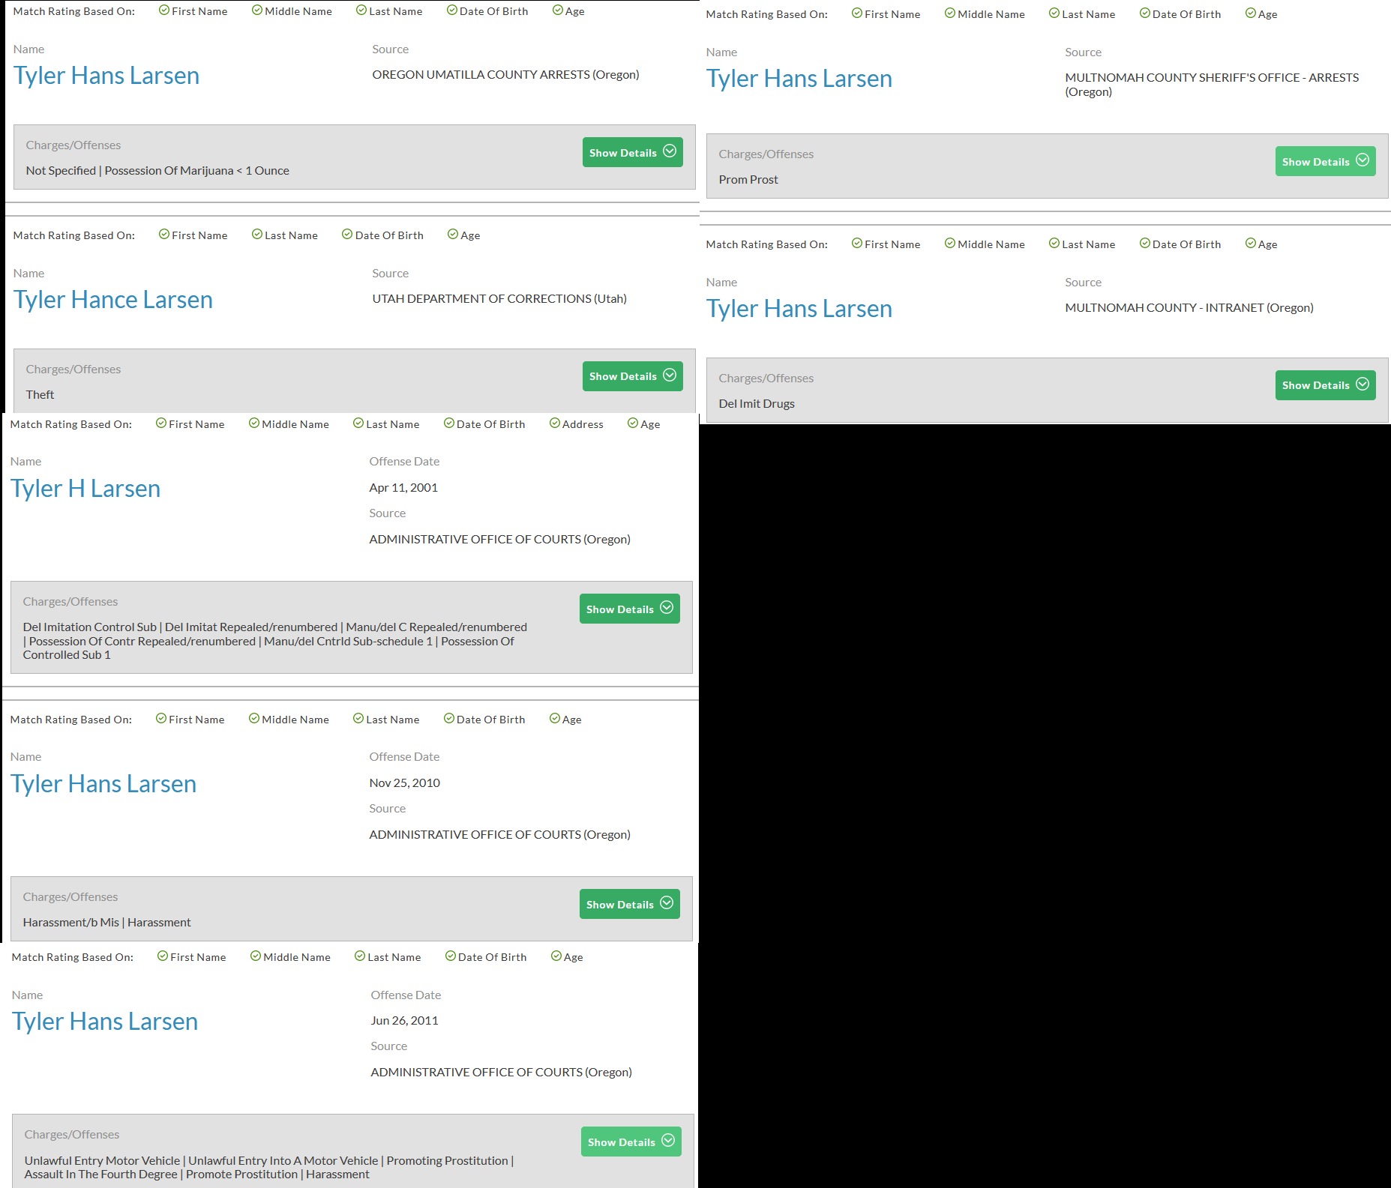Viewport: 1391px width, 1188px height.
Task: Open details for Del Imitation Control Sub charges
Action: (x=629, y=609)
